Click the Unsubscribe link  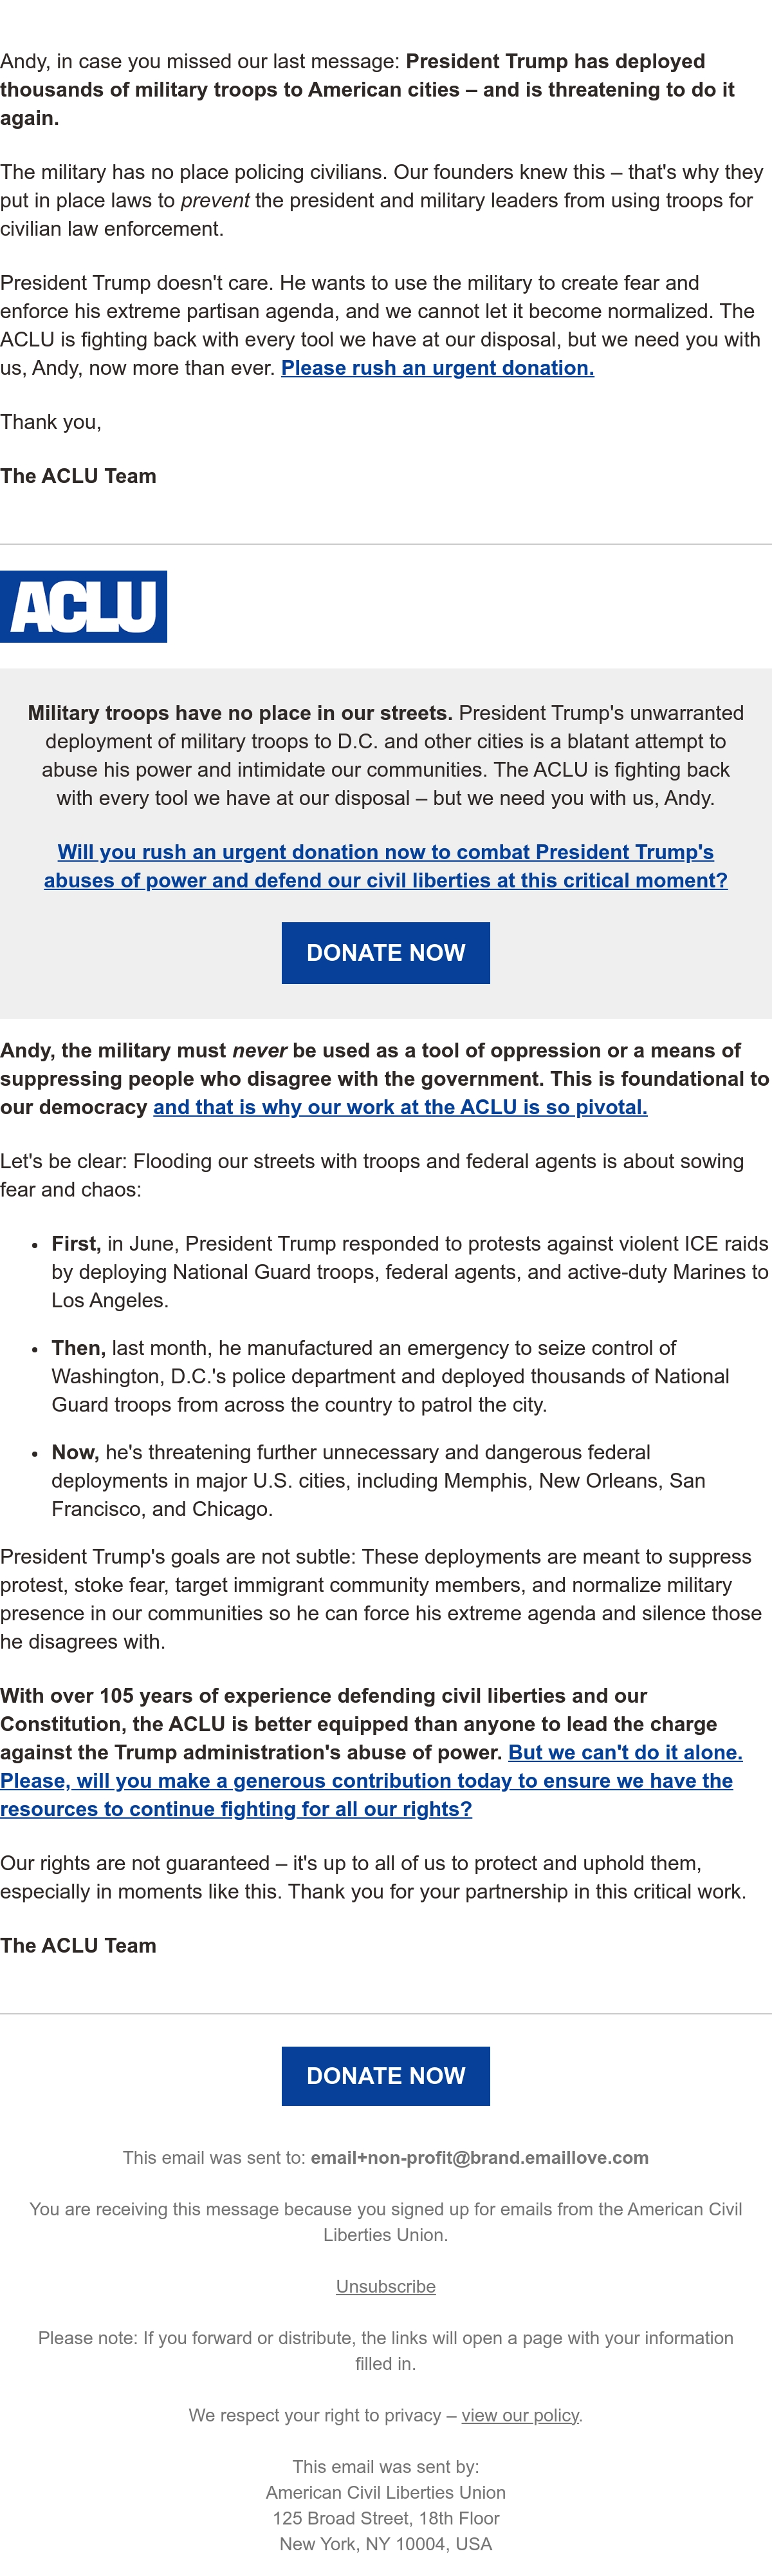(x=385, y=2286)
